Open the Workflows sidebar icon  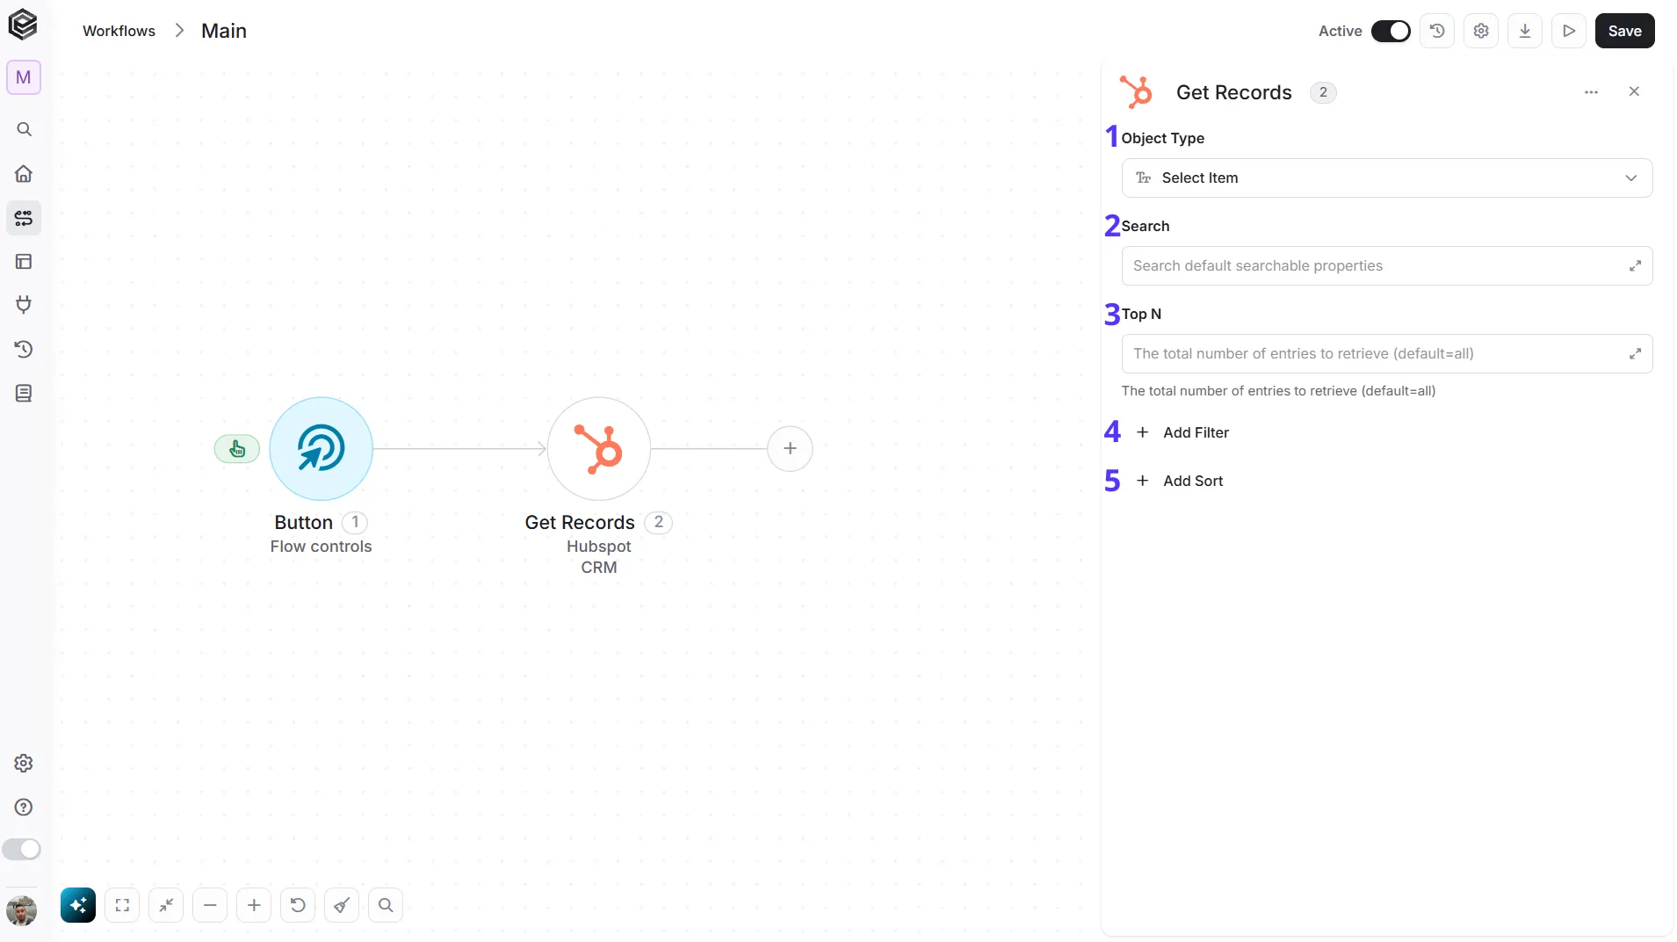(x=24, y=217)
